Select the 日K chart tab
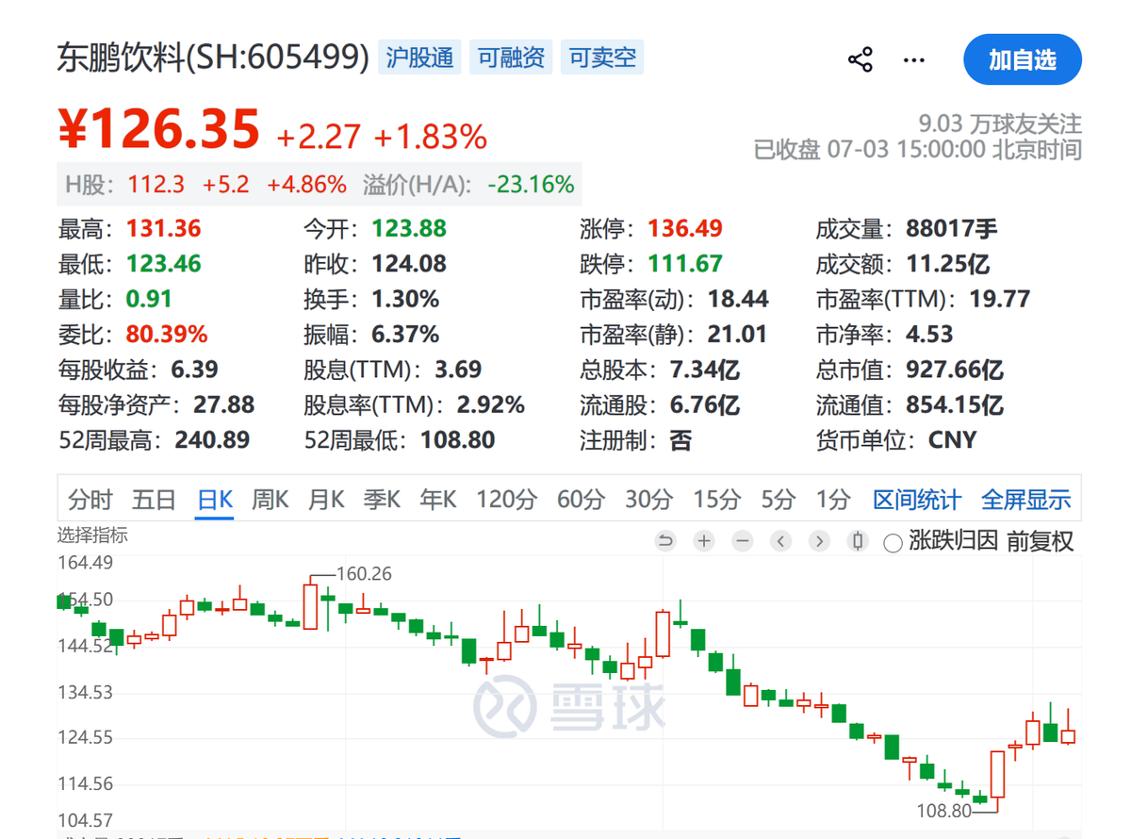The height and width of the screenshot is (839, 1131). (x=215, y=499)
